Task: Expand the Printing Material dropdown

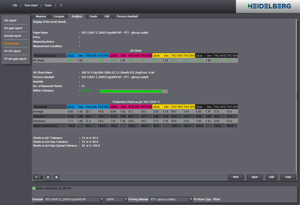Action: 189,199
